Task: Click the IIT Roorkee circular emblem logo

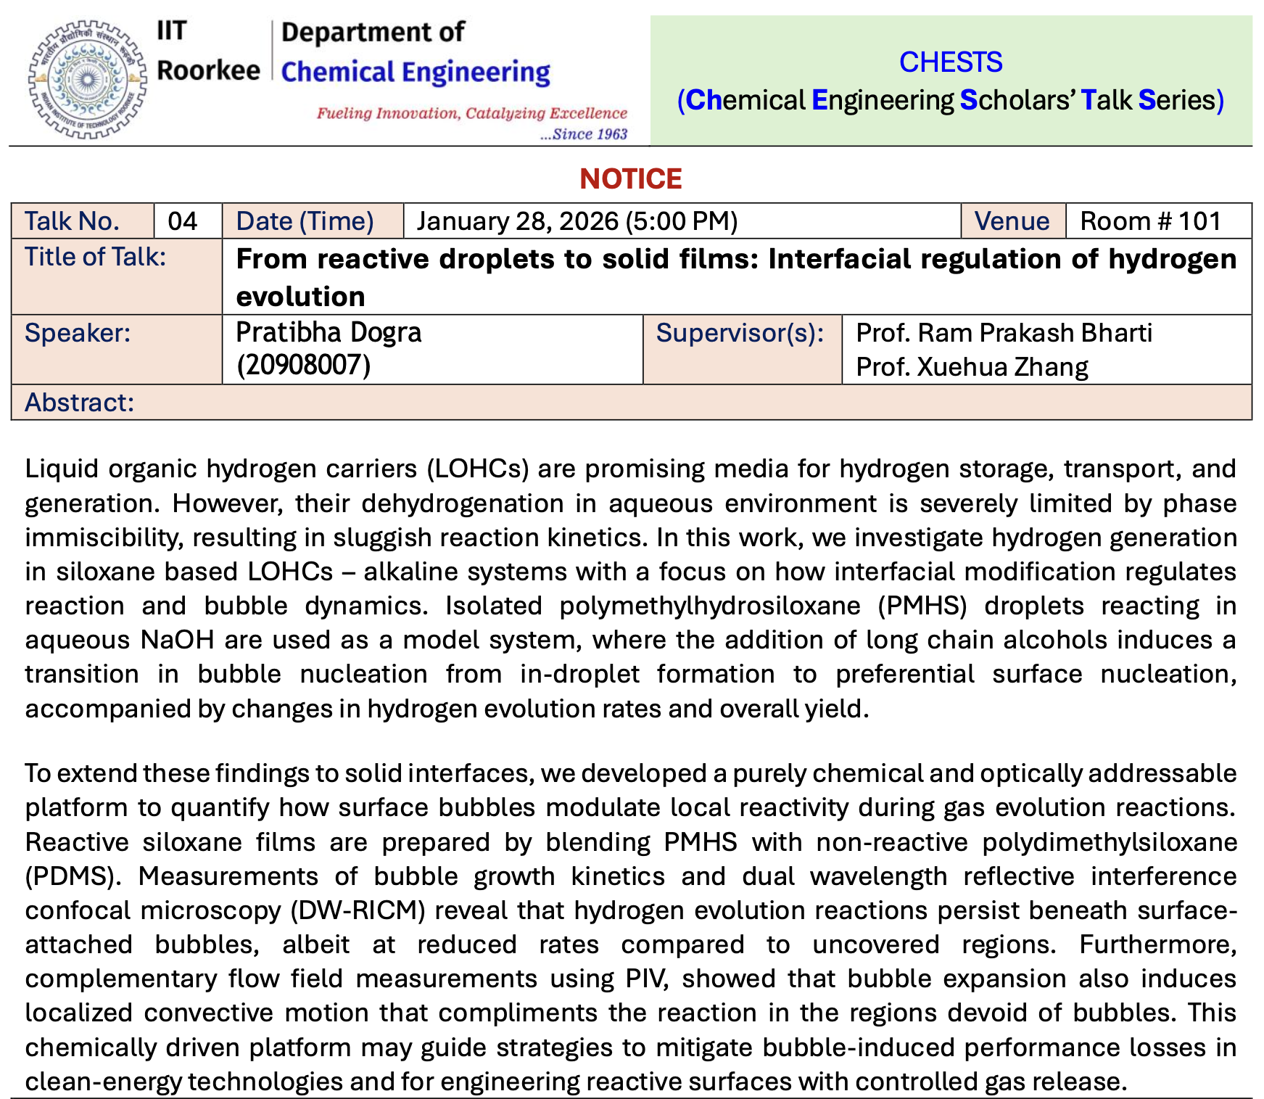Action: point(86,79)
